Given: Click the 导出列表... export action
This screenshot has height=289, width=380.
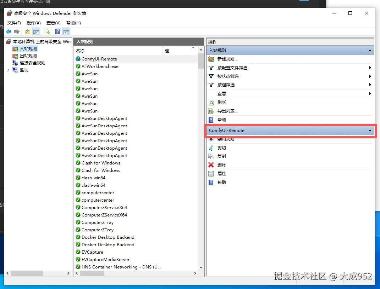Looking at the screenshot, I should pos(227,111).
